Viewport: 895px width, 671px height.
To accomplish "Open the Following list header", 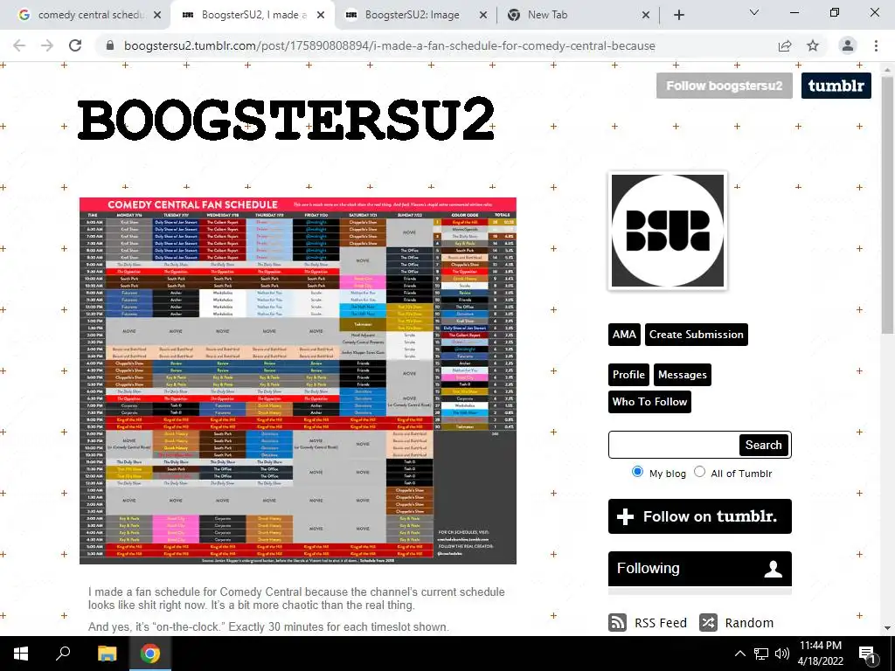I will point(700,568).
